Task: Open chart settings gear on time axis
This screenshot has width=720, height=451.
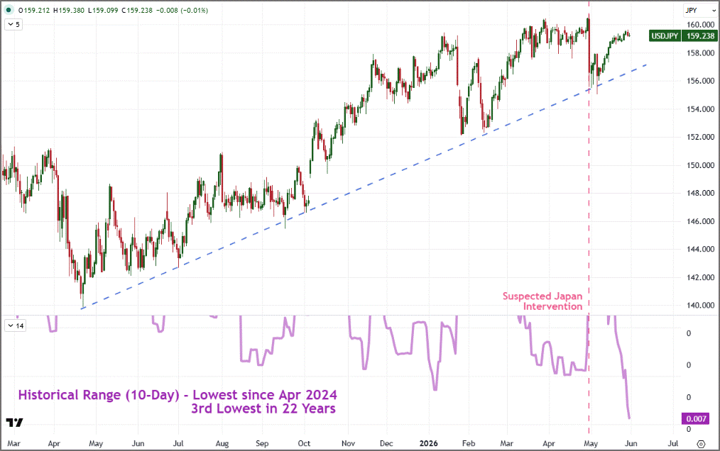Action: [701, 444]
